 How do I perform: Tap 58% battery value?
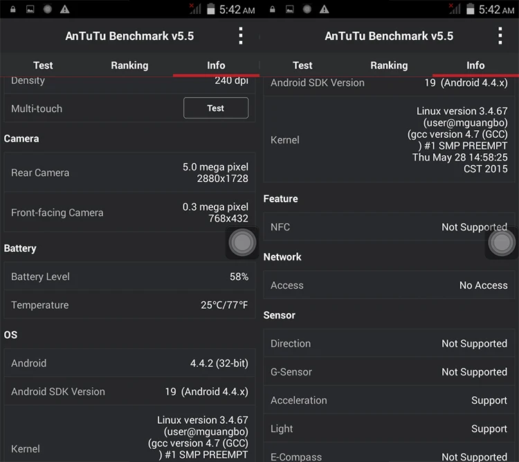tap(239, 277)
